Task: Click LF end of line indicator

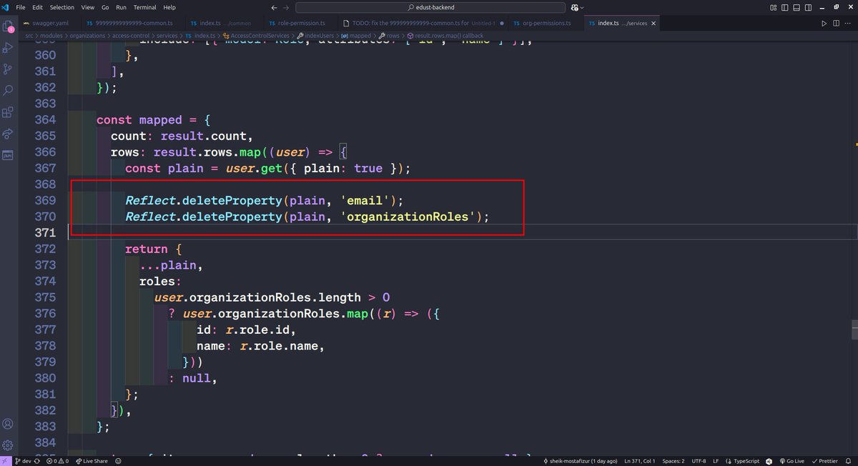Action: pos(716,461)
